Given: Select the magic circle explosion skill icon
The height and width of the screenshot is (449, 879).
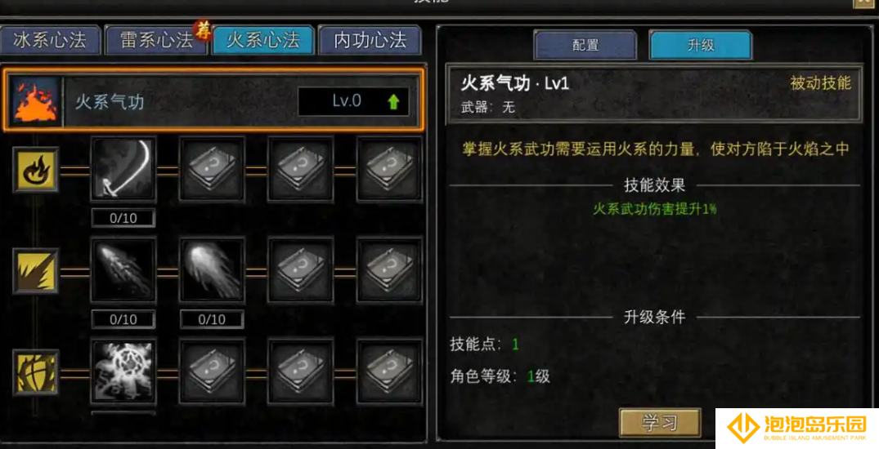Looking at the screenshot, I should point(123,371).
